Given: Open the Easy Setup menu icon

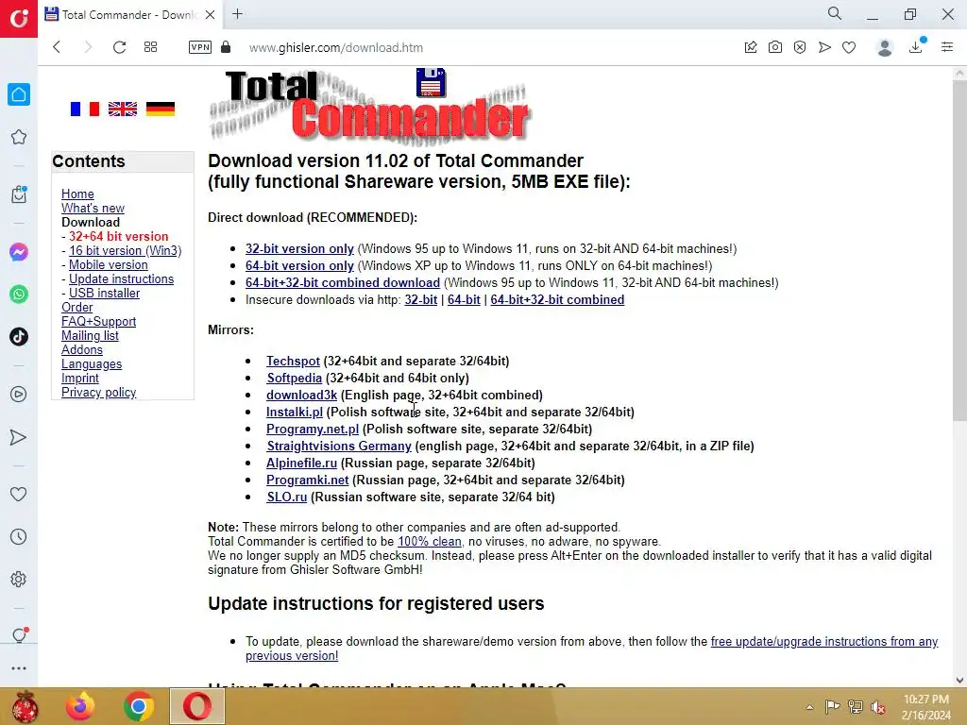Looking at the screenshot, I should coord(947,47).
